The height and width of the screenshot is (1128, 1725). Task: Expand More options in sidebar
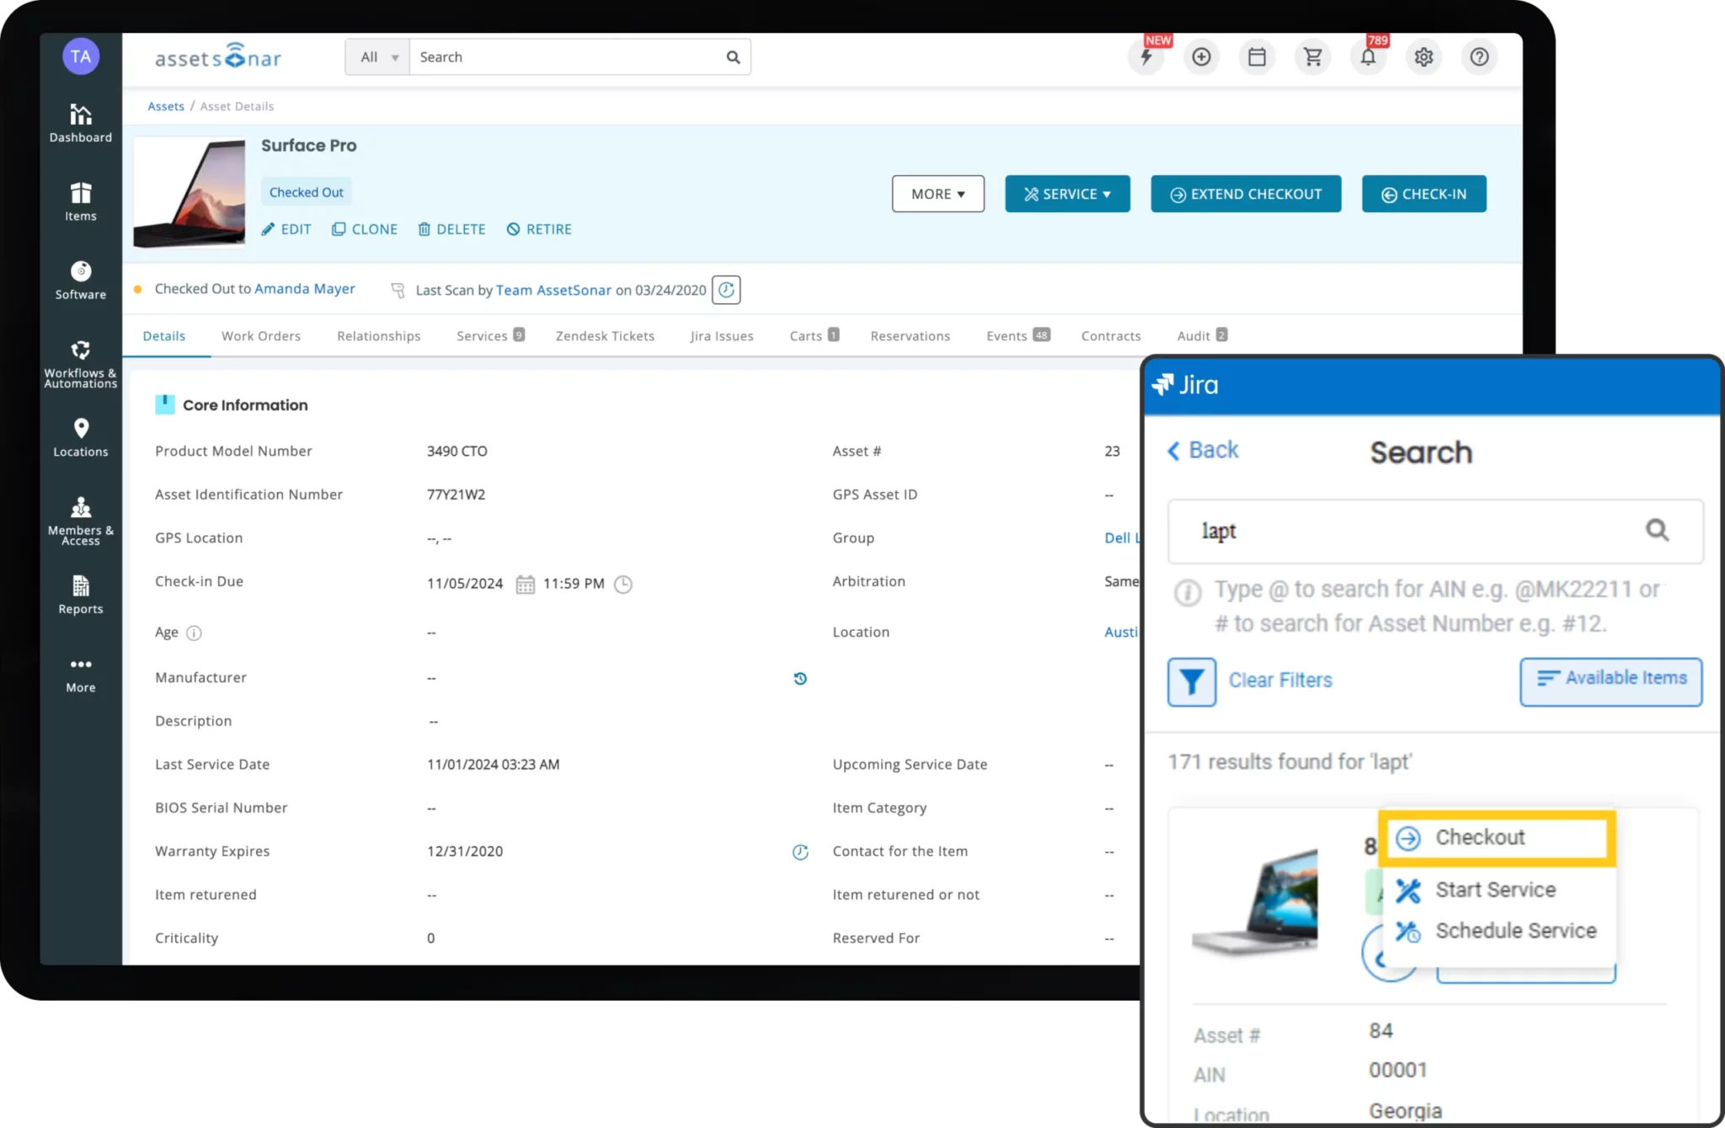click(x=80, y=675)
